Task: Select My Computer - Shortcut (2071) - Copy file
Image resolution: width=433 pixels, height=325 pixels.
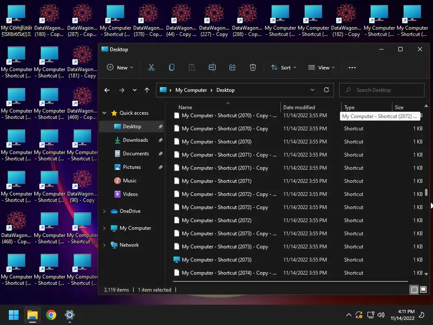Action: (x=297, y=168)
